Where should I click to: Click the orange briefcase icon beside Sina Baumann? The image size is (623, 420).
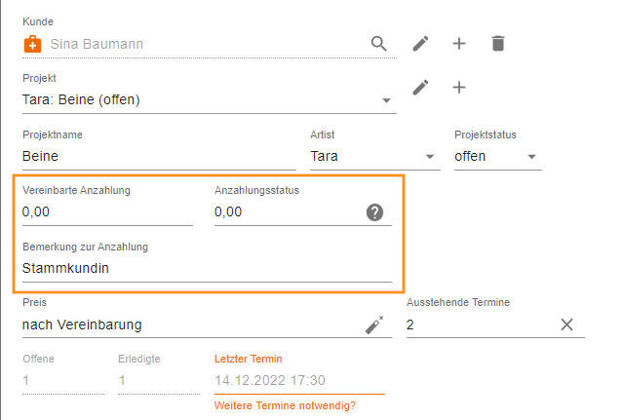pos(32,44)
